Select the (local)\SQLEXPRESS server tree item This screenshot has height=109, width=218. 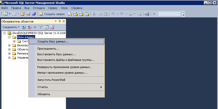[39, 33]
